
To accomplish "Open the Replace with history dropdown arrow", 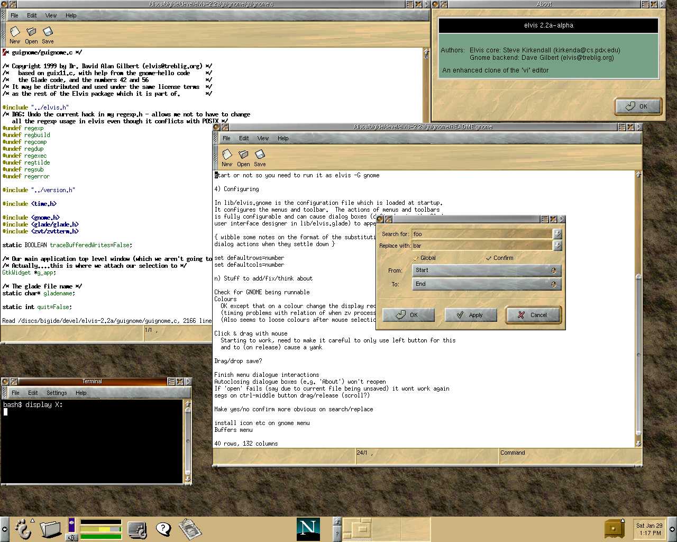I will click(557, 246).
